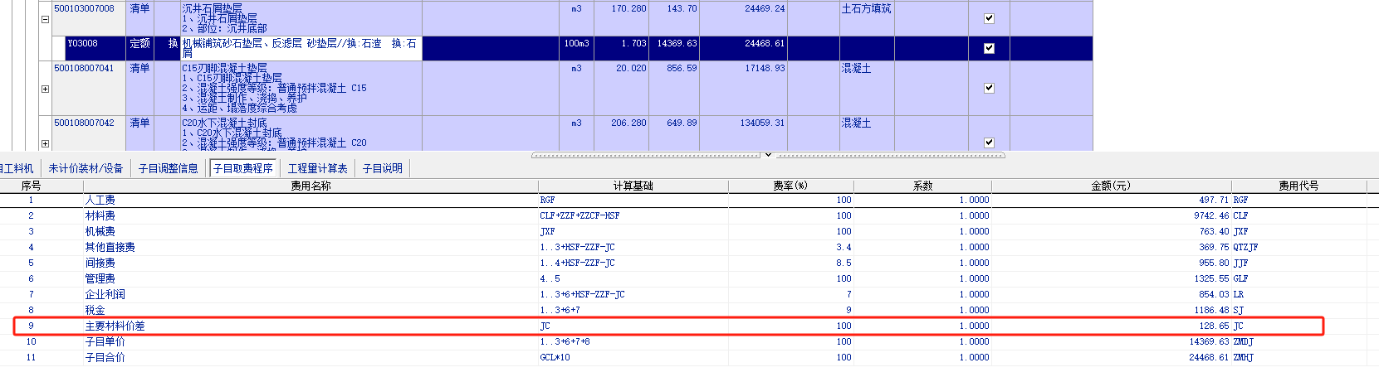
Task: Click the GCL*10 calculation basis cell
Action: [x=633, y=357]
